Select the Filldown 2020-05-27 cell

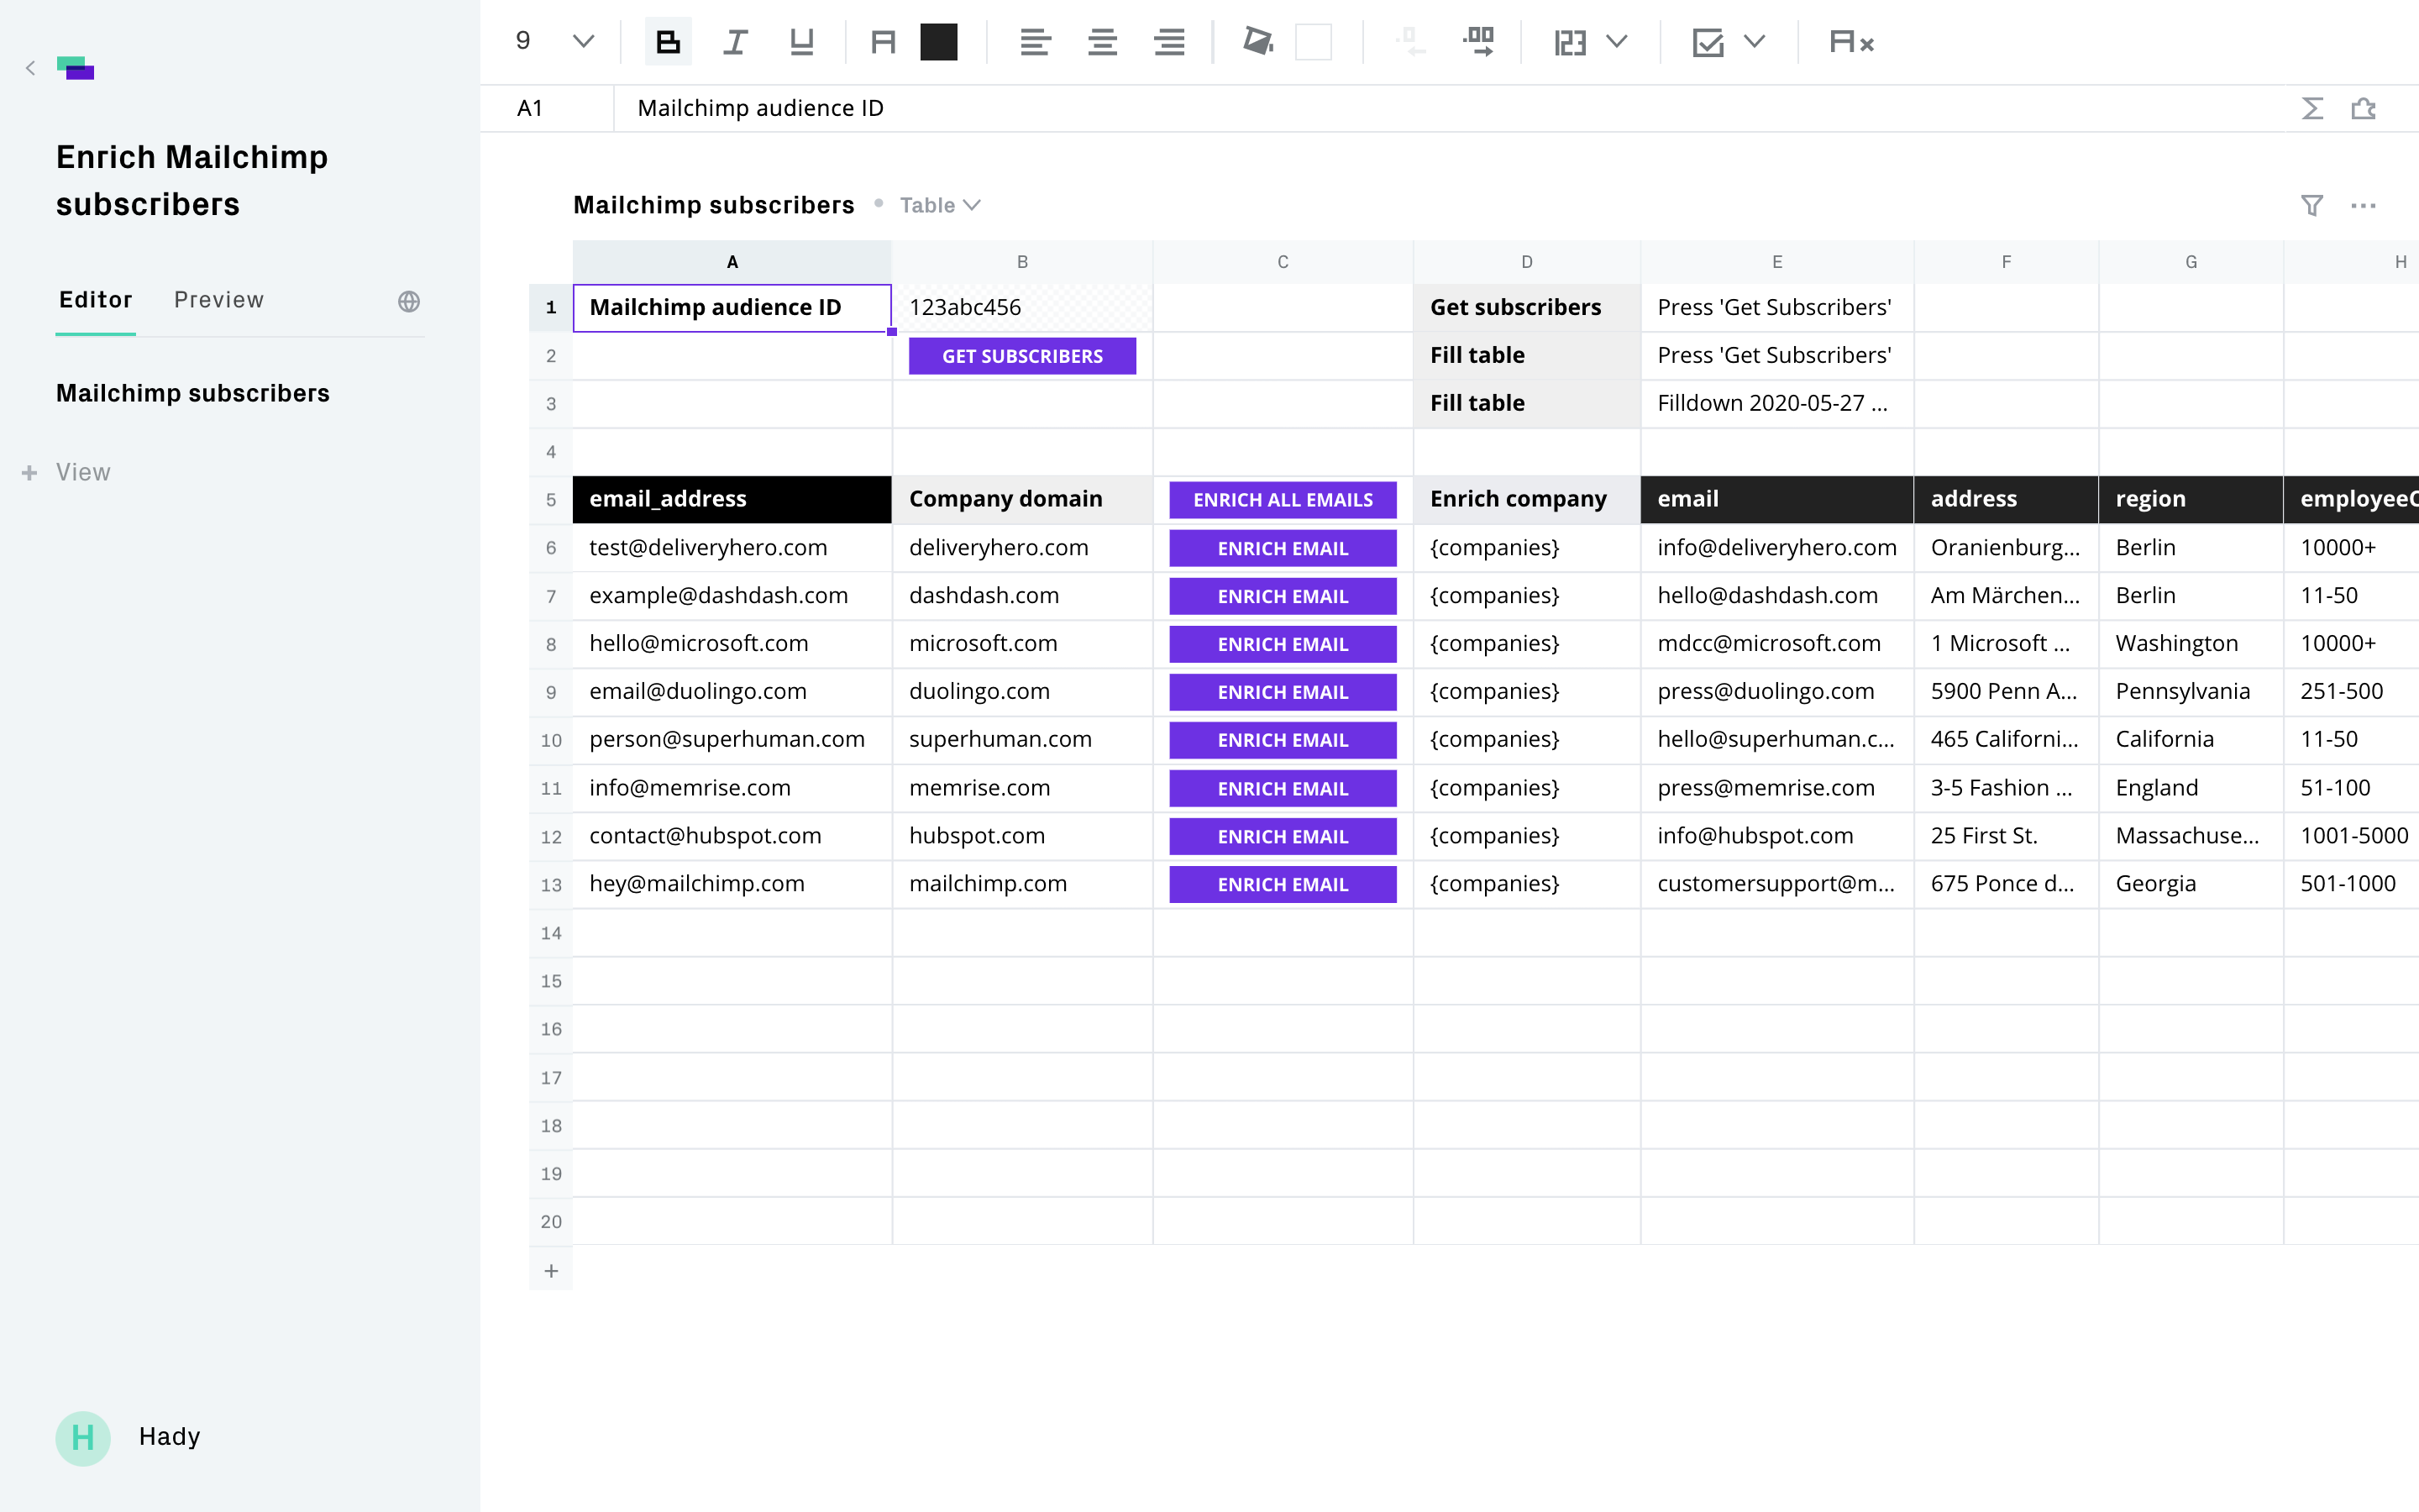[1776, 403]
